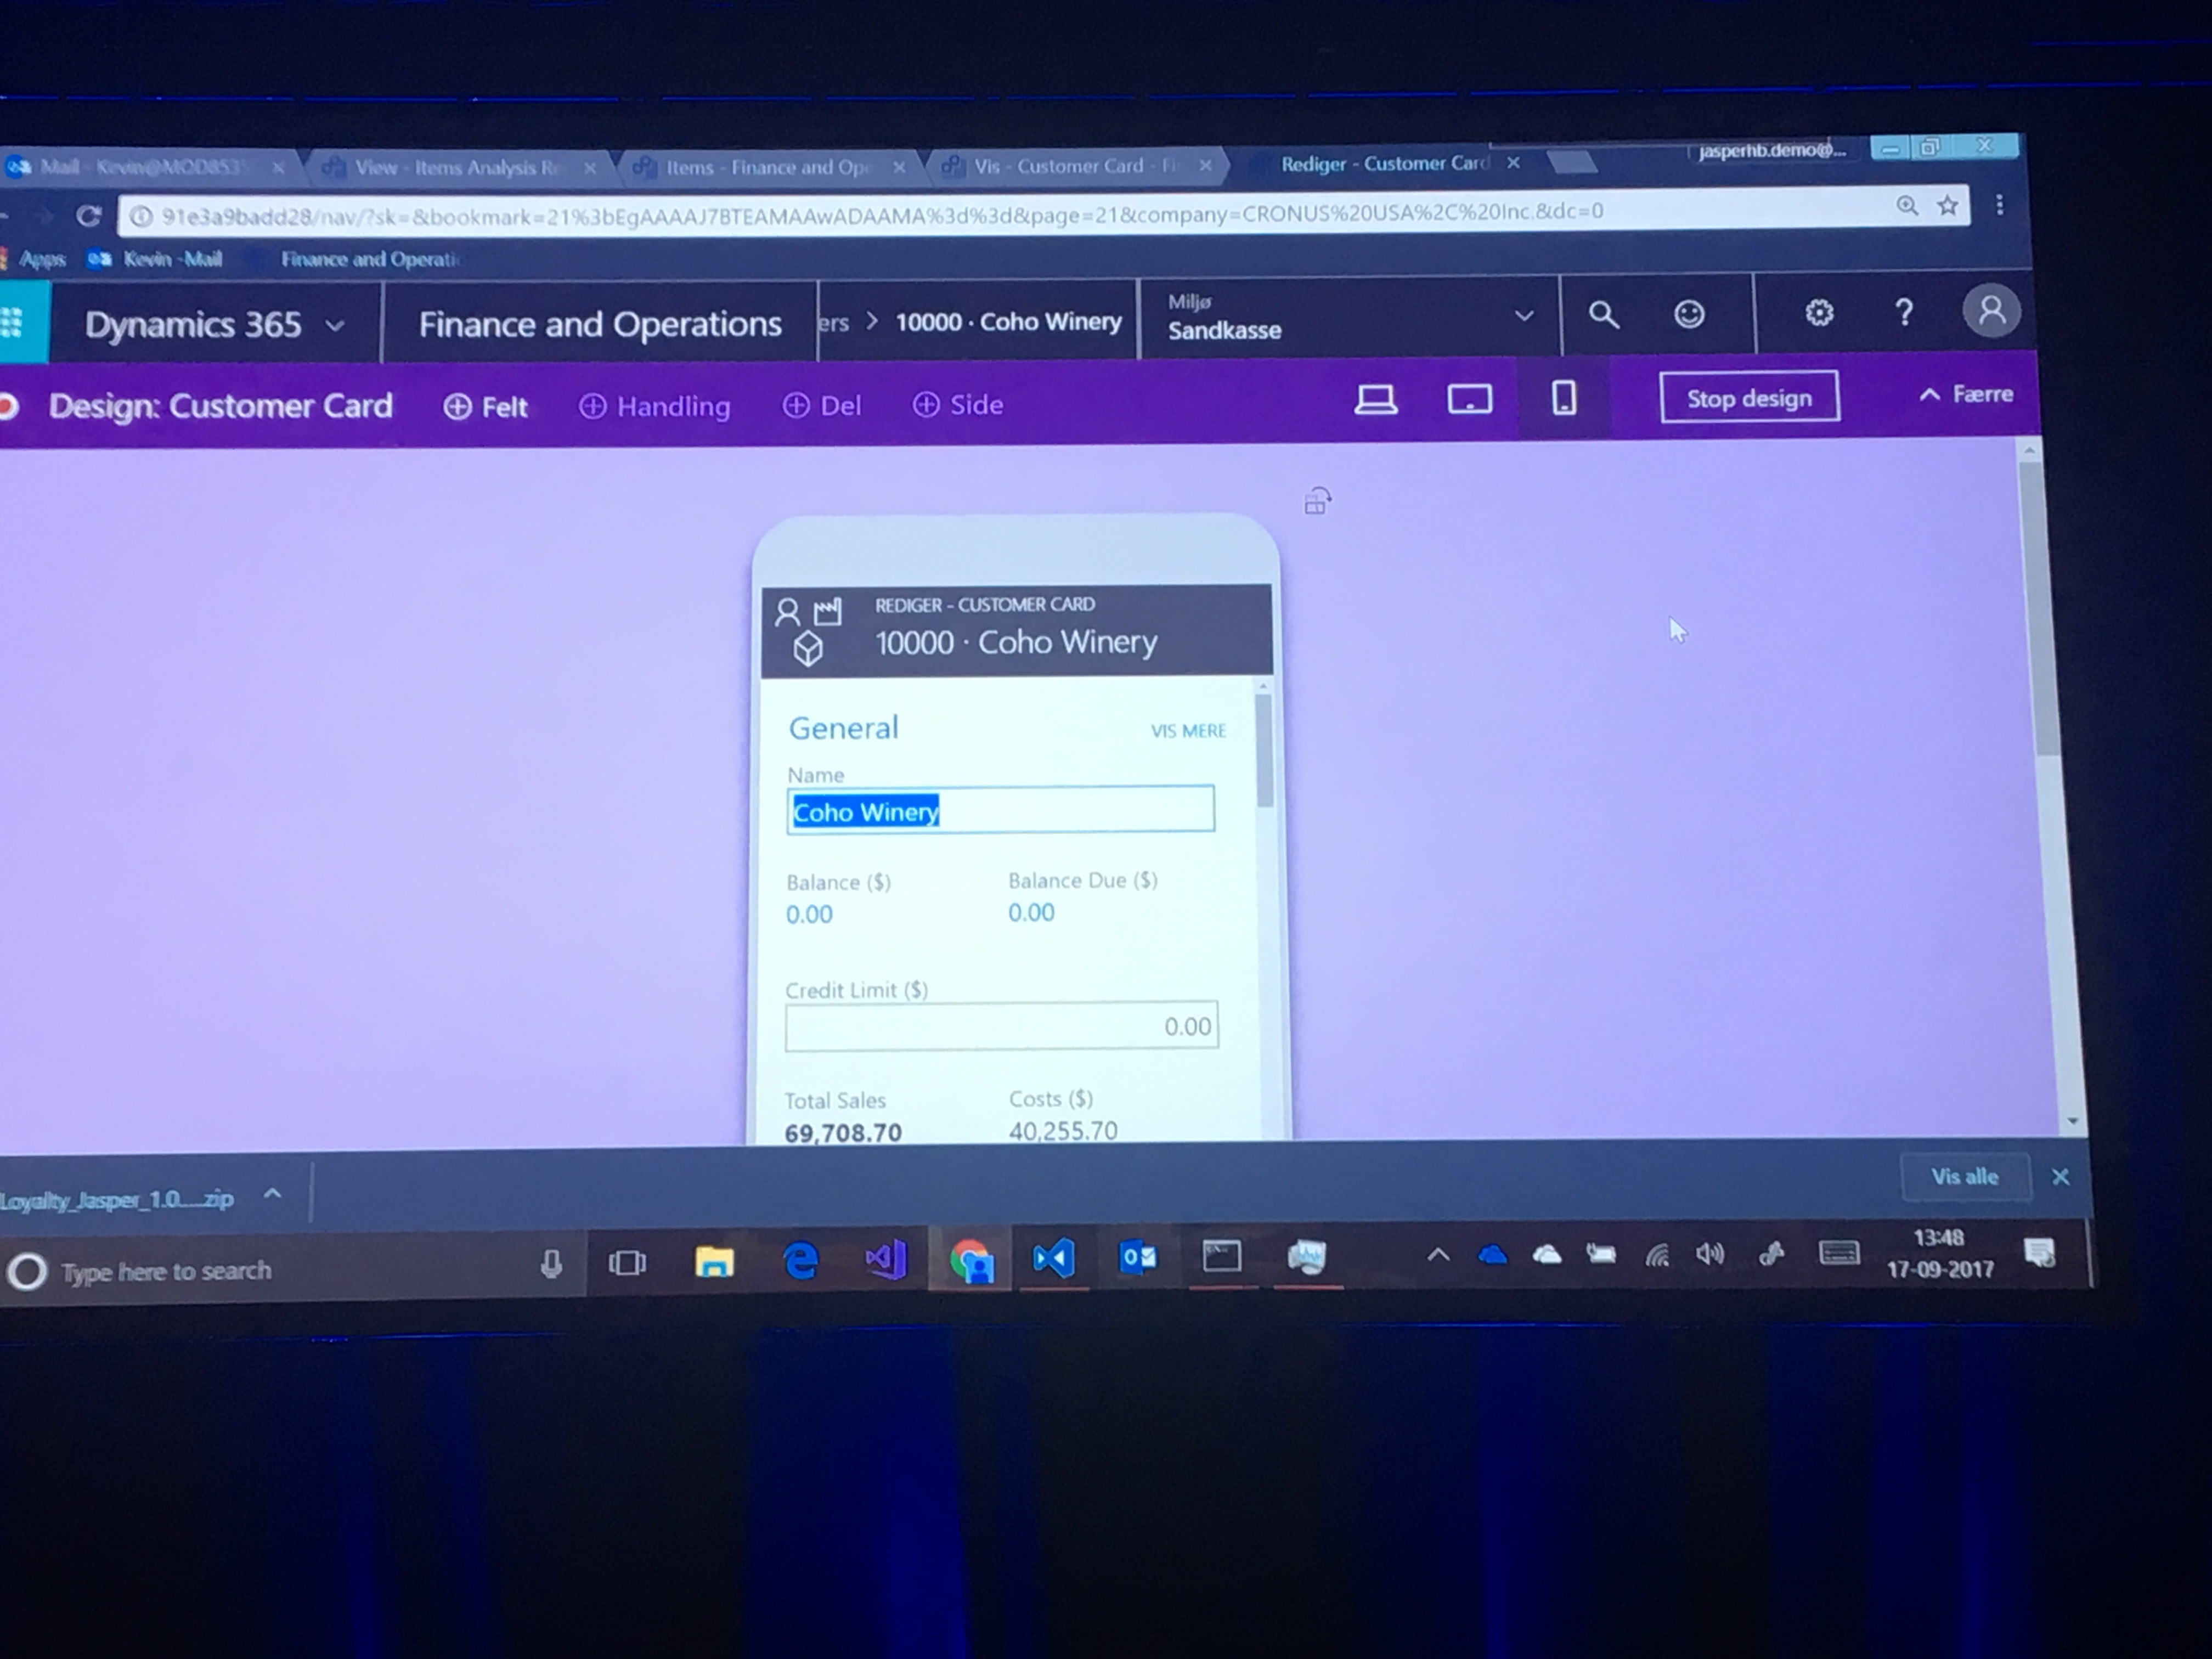Viewport: 2212px width, 1659px height.
Task: Click the Name input field
Action: (1000, 810)
